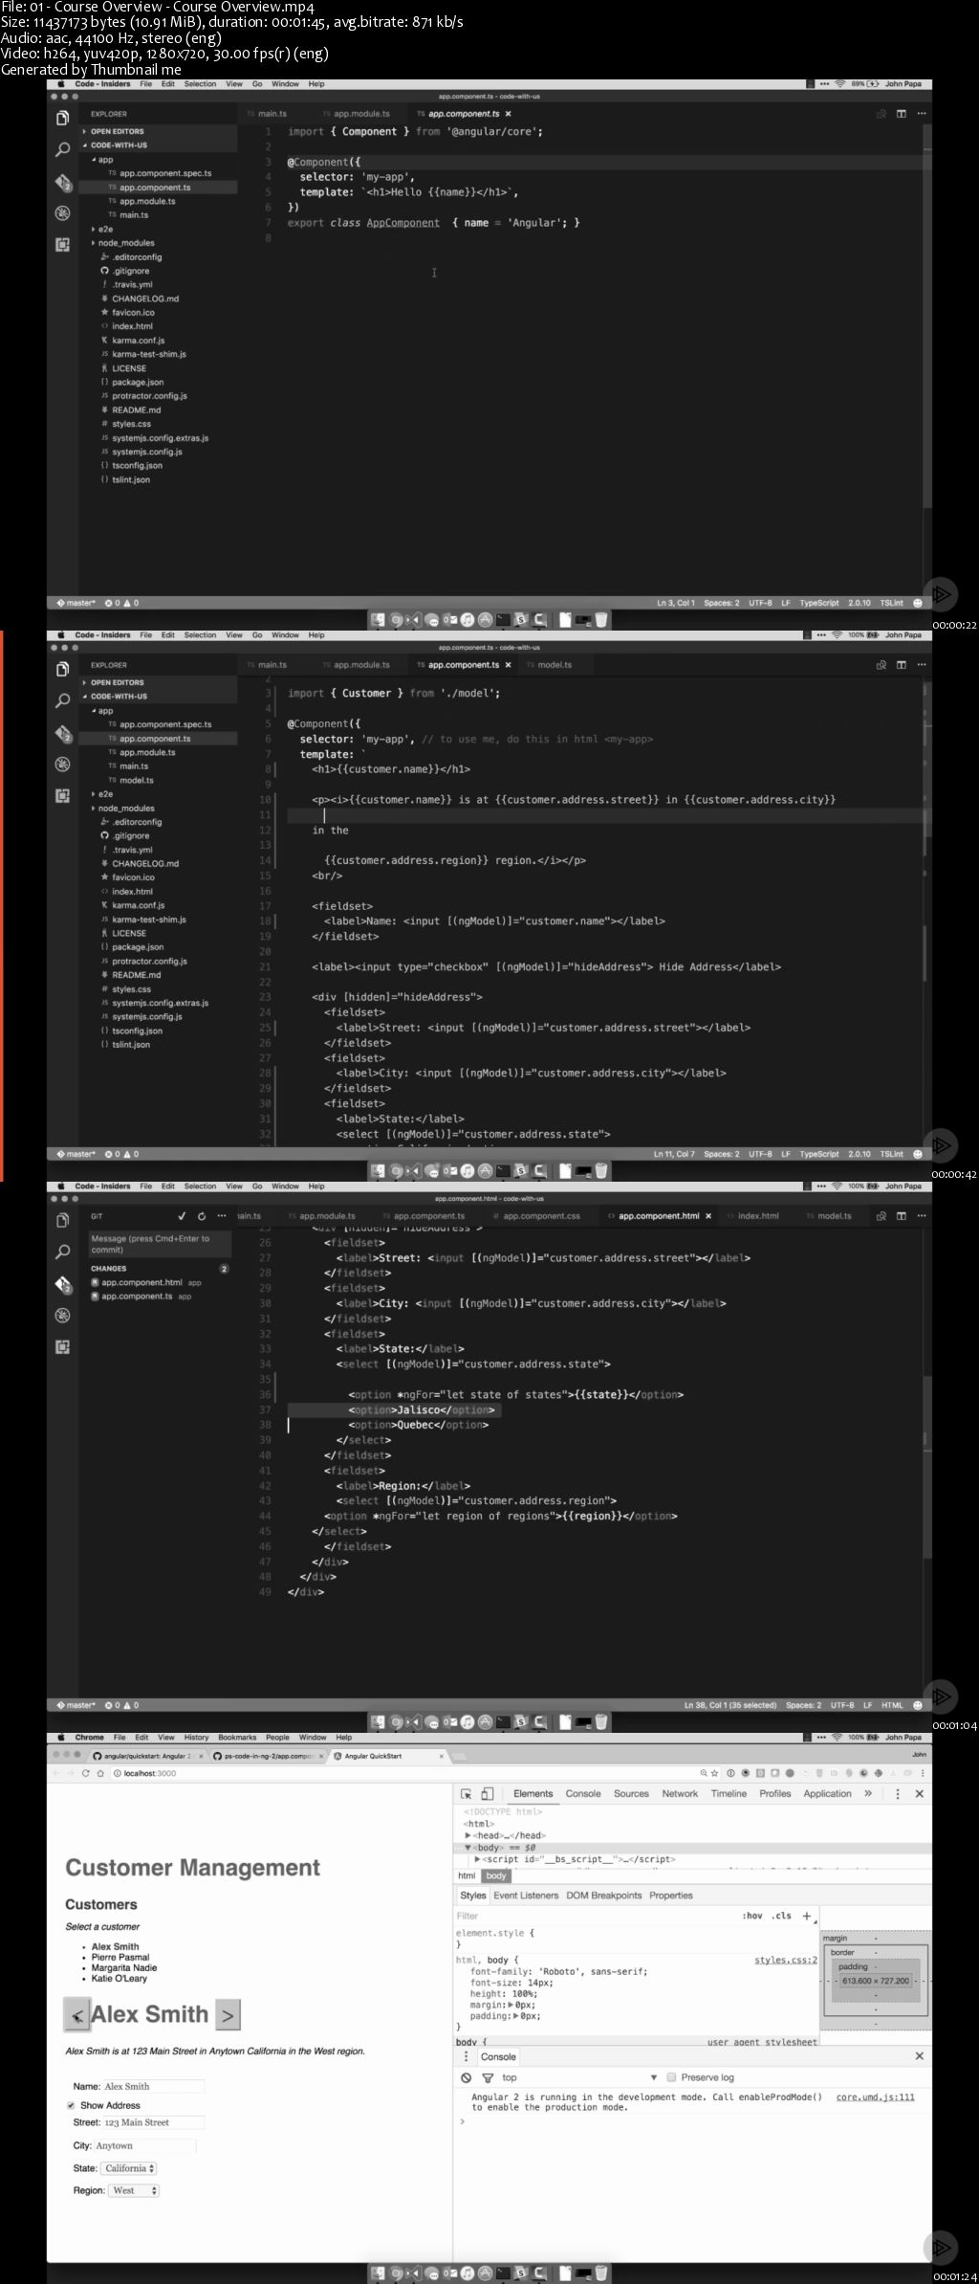The height and width of the screenshot is (2284, 979).
Task: Switch to the DevTools Sources tab
Action: click(x=631, y=1794)
